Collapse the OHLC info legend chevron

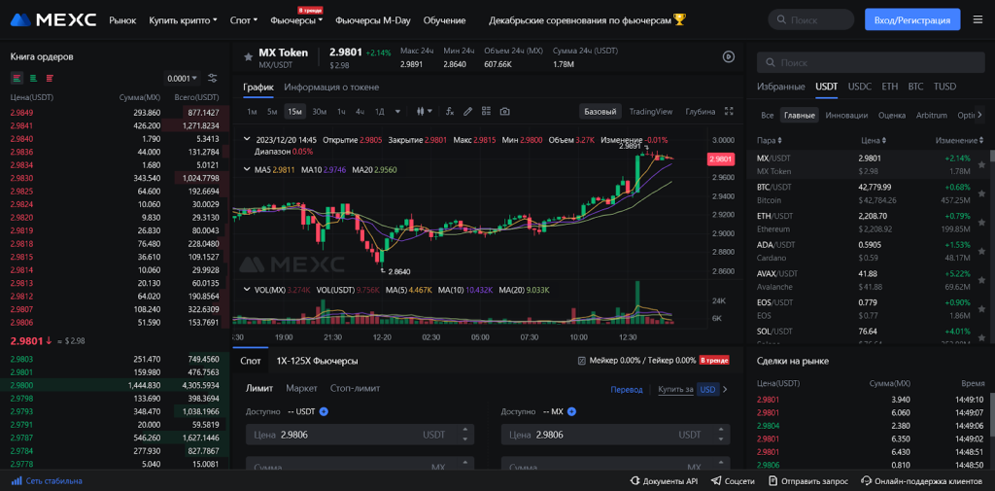[248, 139]
